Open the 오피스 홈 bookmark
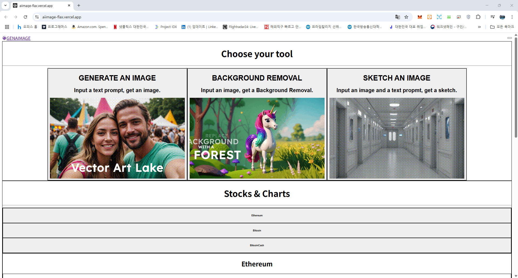Viewport: 518px width, 278px height. pyautogui.click(x=27, y=27)
